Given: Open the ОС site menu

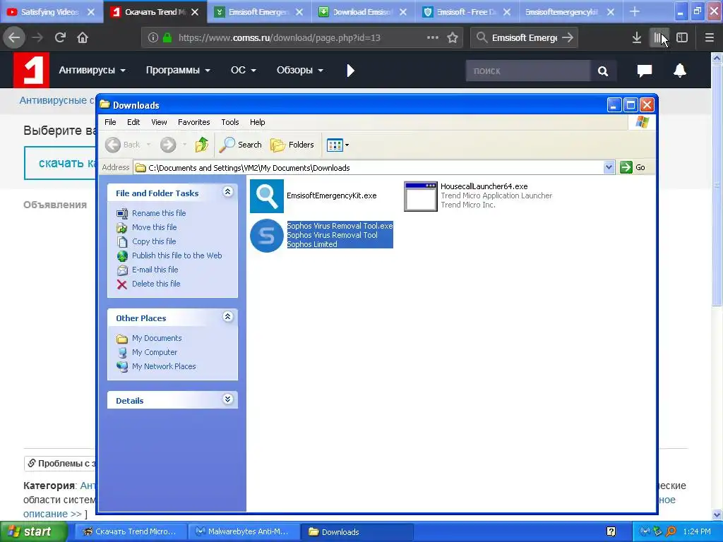Looking at the screenshot, I should [244, 70].
